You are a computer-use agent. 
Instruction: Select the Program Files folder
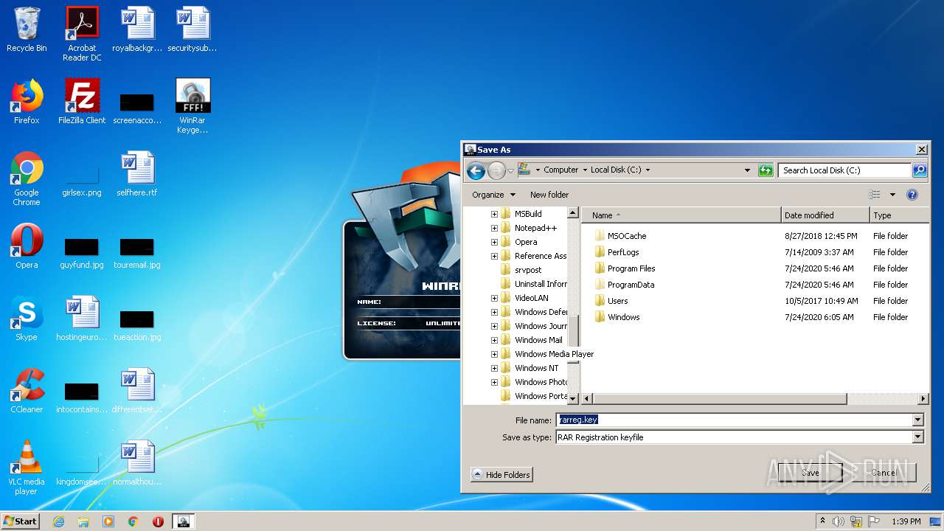(625, 268)
